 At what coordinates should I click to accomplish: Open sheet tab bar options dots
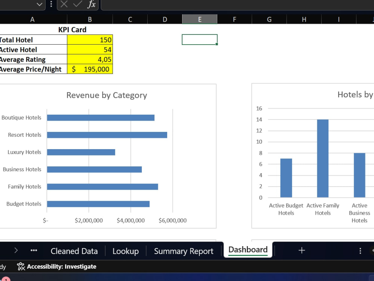coord(360,251)
